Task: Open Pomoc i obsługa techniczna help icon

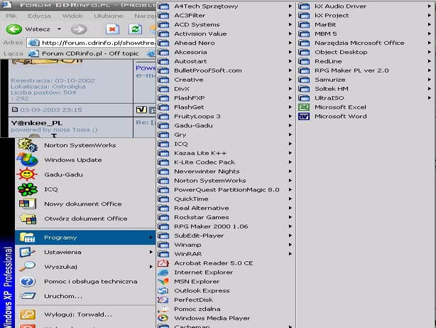Action: click(x=27, y=282)
